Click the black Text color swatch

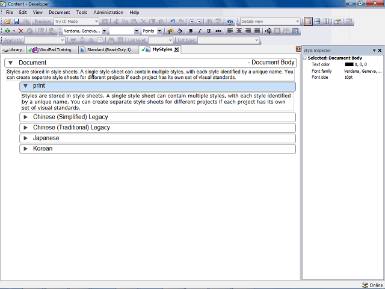[x=349, y=64]
